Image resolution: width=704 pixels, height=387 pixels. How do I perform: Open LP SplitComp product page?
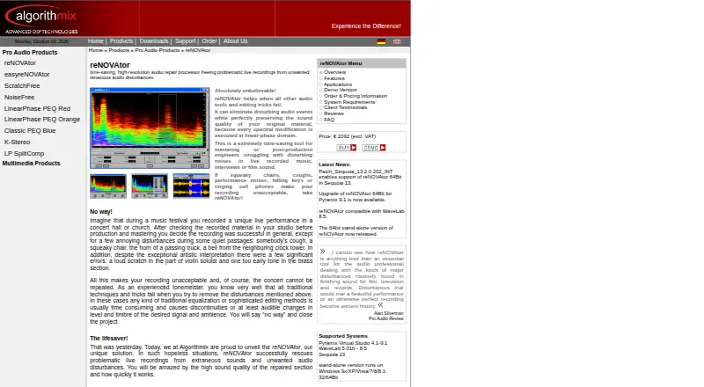[25, 154]
